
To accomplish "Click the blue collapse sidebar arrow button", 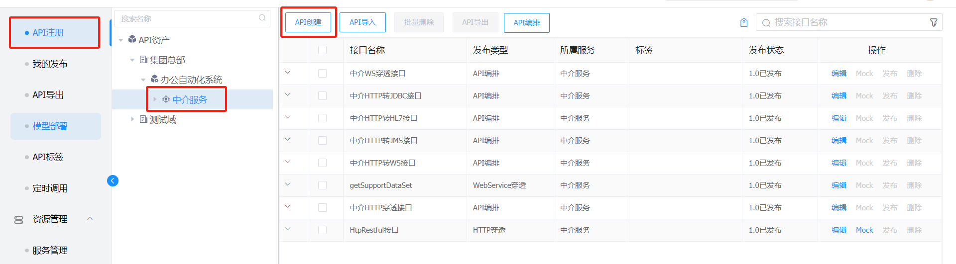I will coord(113,180).
